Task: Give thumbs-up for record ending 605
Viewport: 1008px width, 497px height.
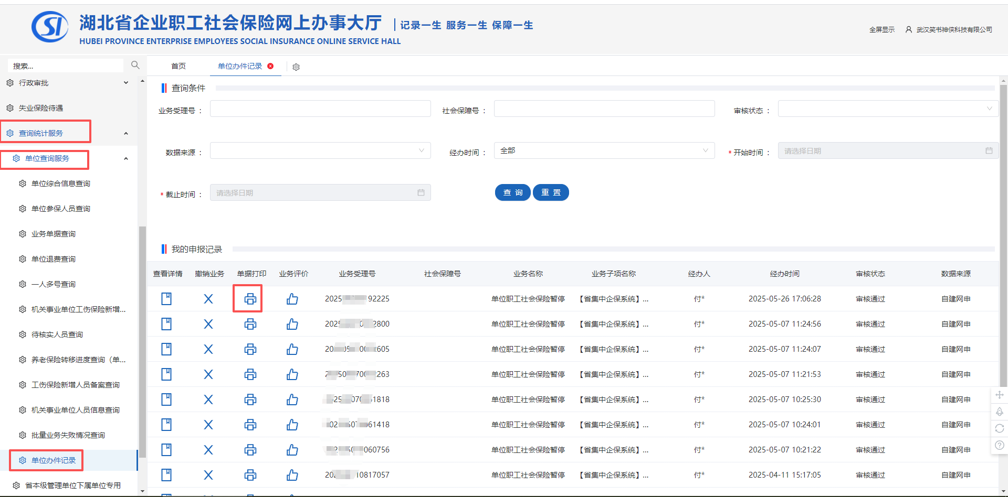Action: click(x=292, y=349)
